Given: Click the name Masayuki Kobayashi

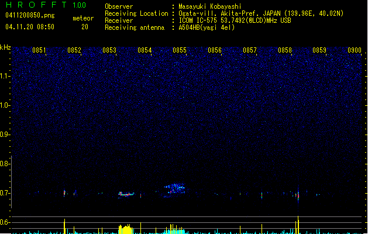Looking at the screenshot, I should (210, 6).
